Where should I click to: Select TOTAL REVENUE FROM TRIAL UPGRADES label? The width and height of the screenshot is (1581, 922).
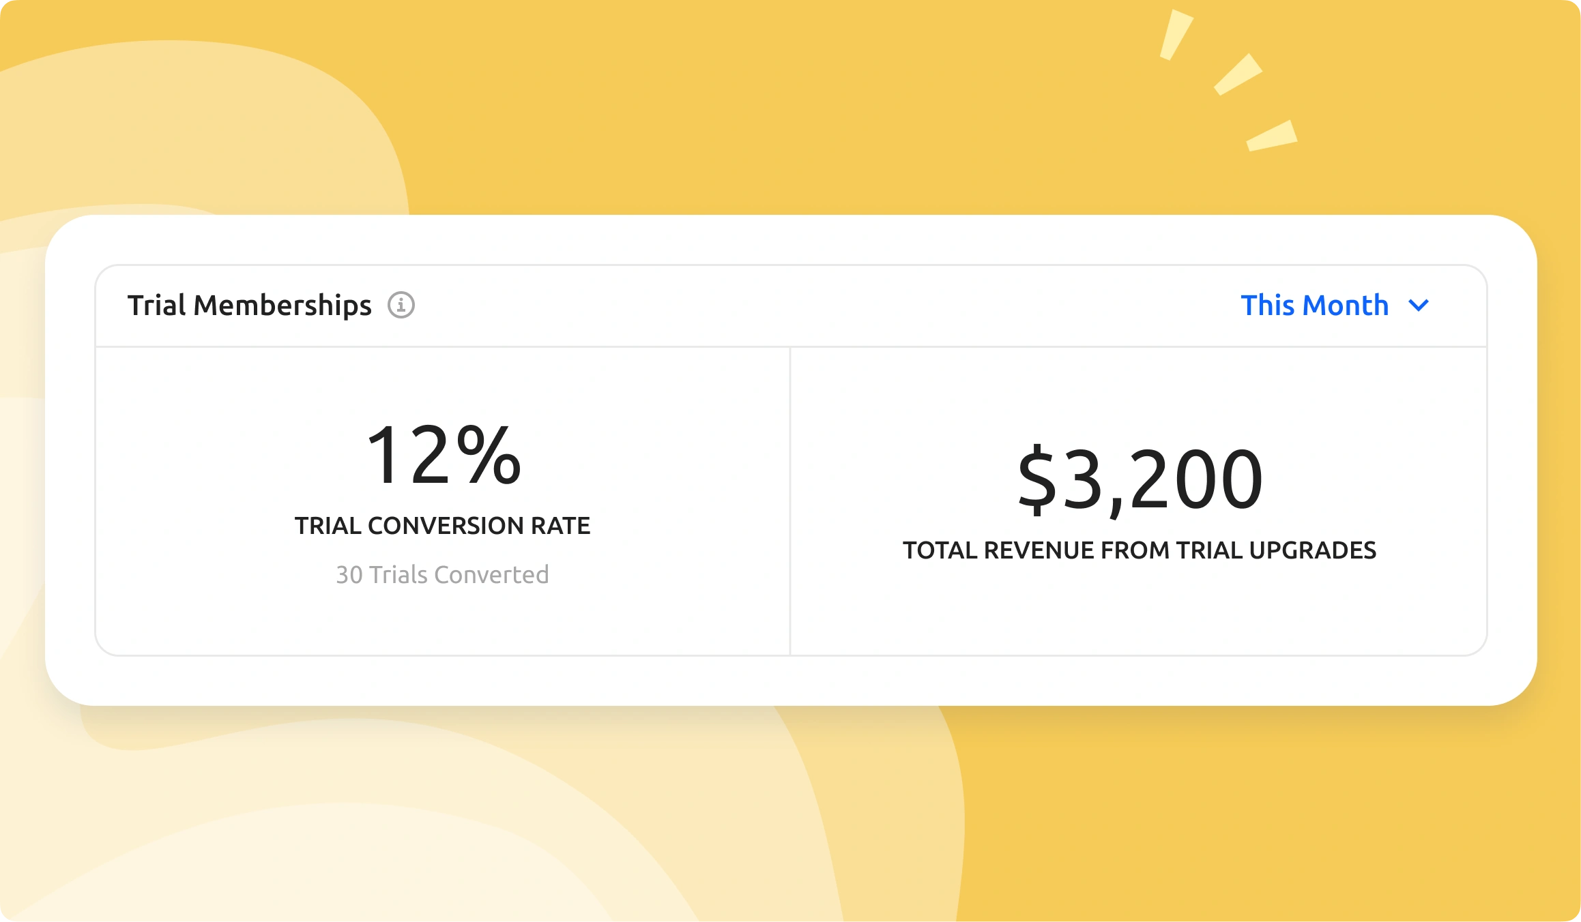pyautogui.click(x=1139, y=550)
